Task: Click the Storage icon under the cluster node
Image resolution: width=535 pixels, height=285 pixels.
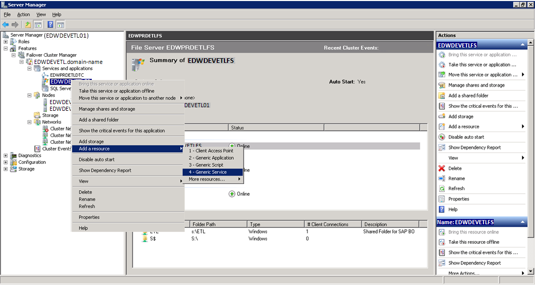Action: [x=37, y=115]
